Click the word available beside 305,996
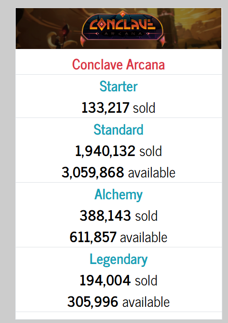228x323 pixels. click(146, 302)
